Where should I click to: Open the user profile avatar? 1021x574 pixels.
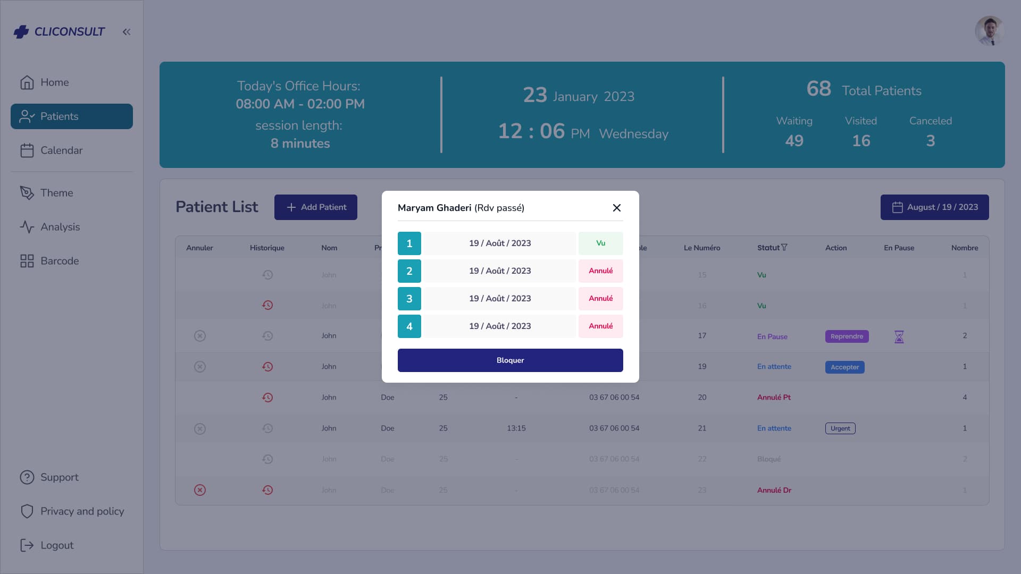(989, 31)
